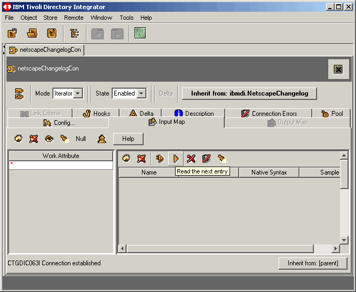This screenshot has height=292, width=356.
Task: Click the building icon next to Null
Action: tap(101, 139)
